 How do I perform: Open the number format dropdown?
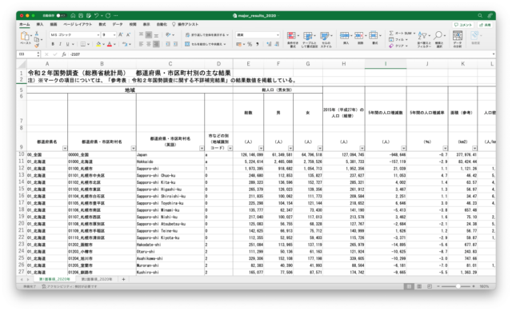(258, 34)
